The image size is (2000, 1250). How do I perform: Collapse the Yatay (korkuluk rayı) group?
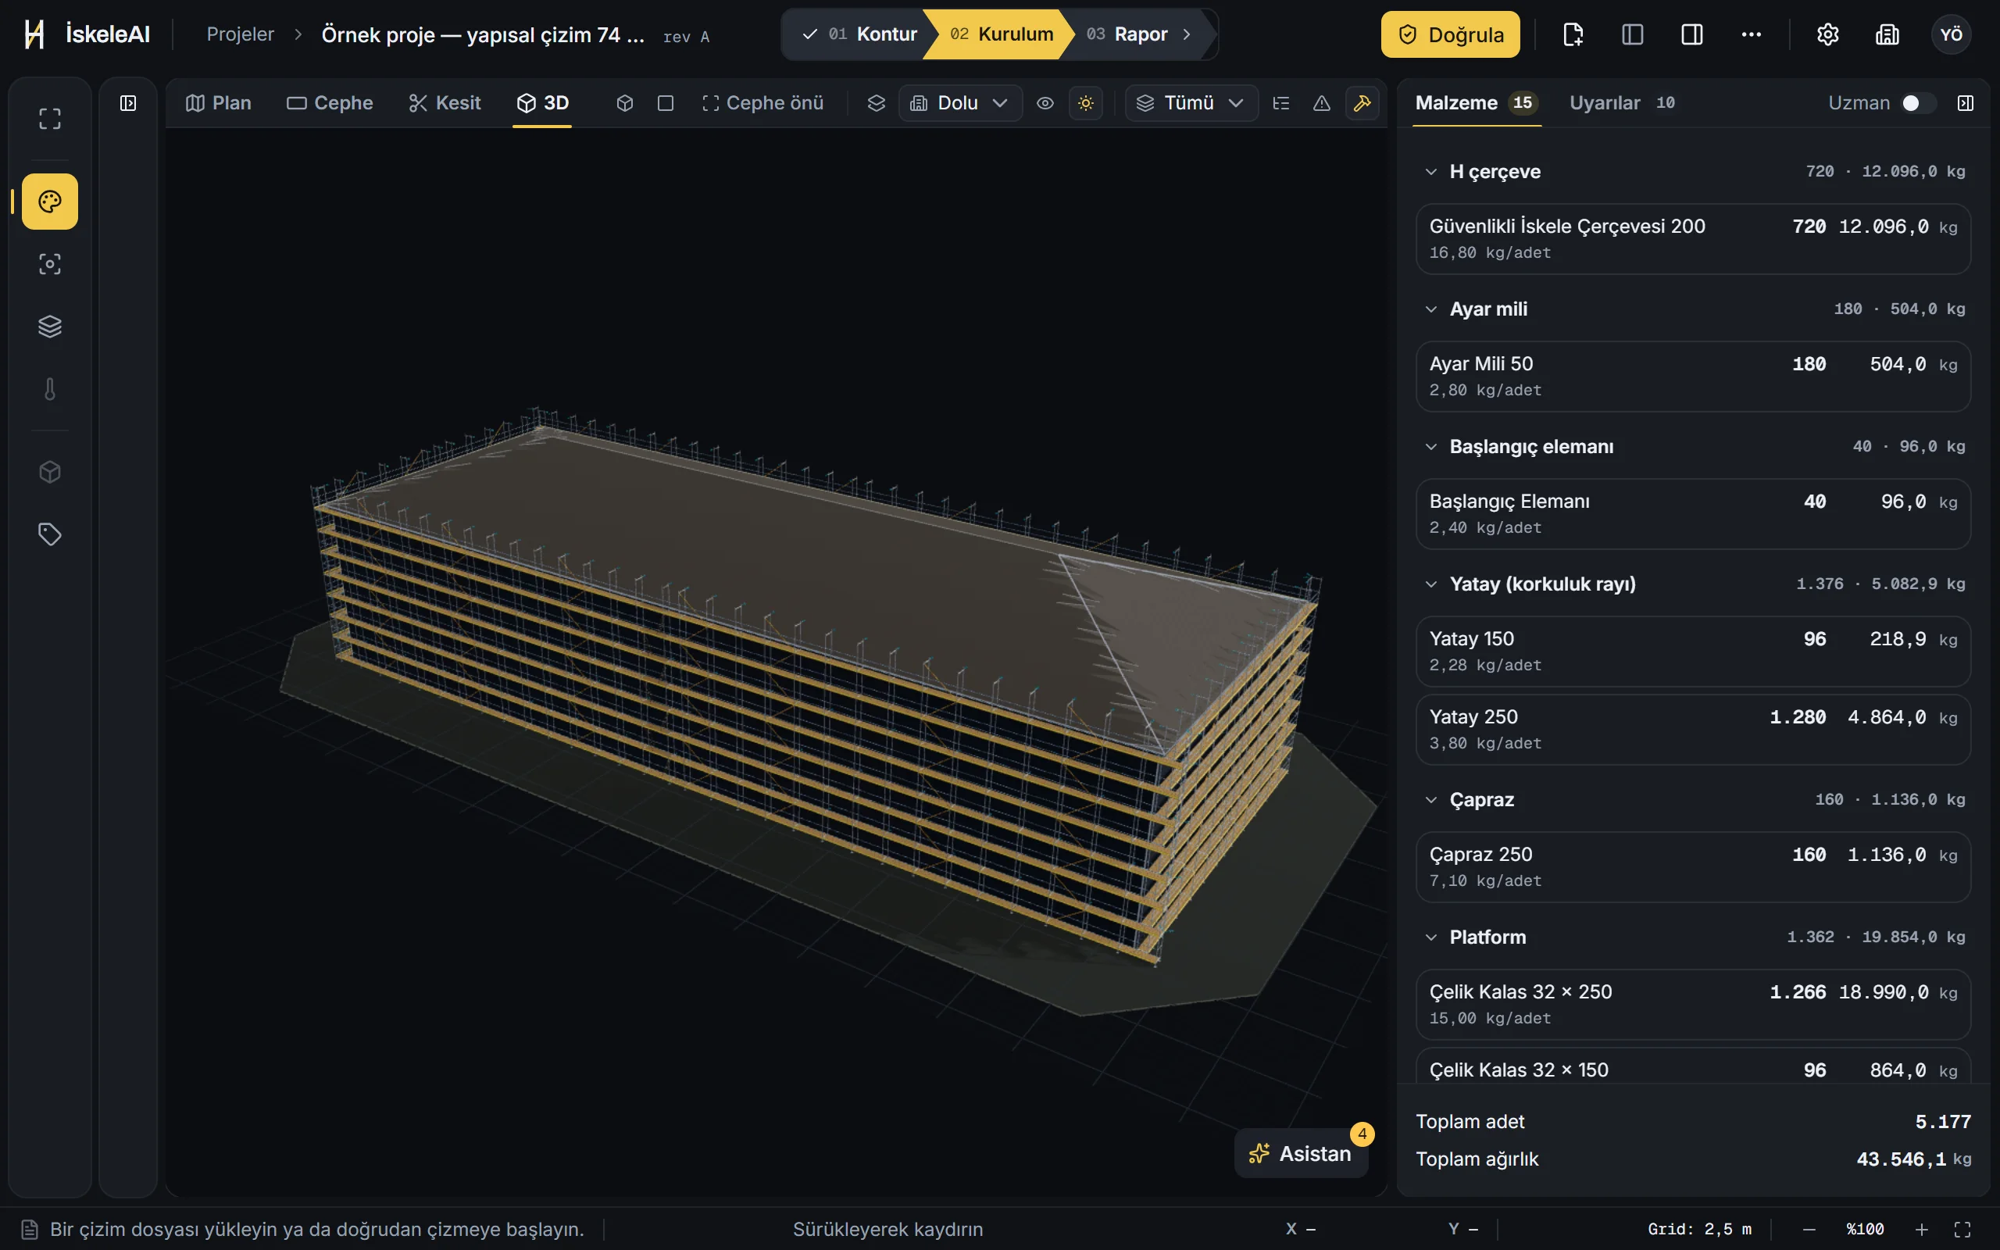pyautogui.click(x=1431, y=584)
